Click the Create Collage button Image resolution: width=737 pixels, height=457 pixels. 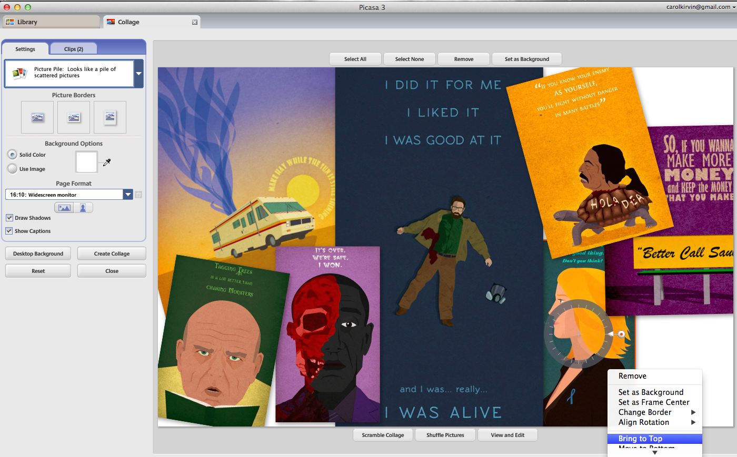[x=112, y=253]
